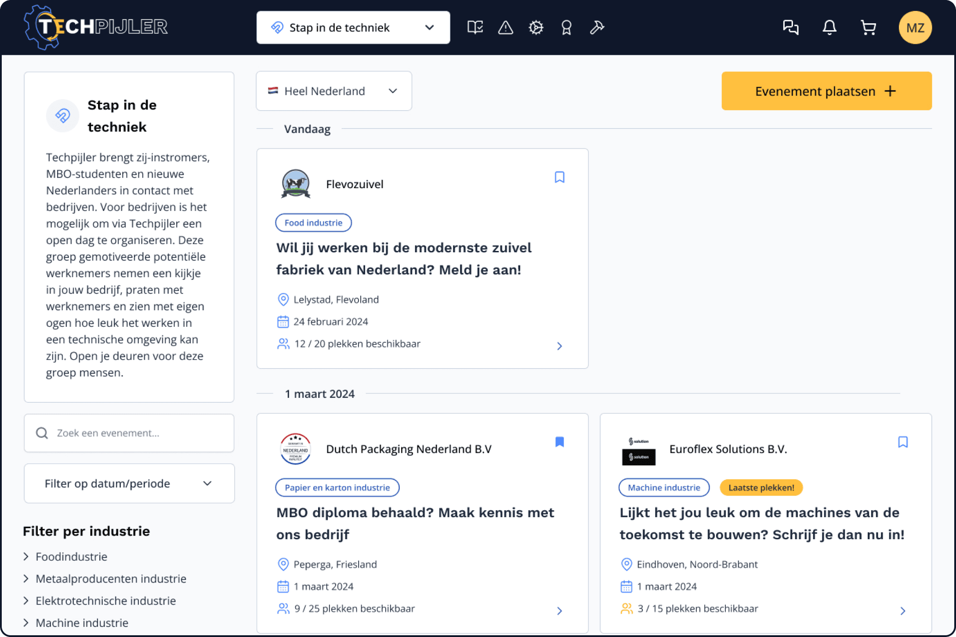The height and width of the screenshot is (637, 956).
Task: Click the Lelystad, Flevoland location
Action: pos(336,300)
